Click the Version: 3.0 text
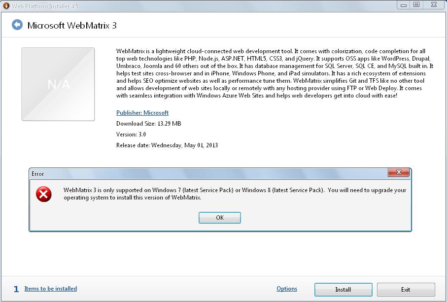 [x=131, y=134]
